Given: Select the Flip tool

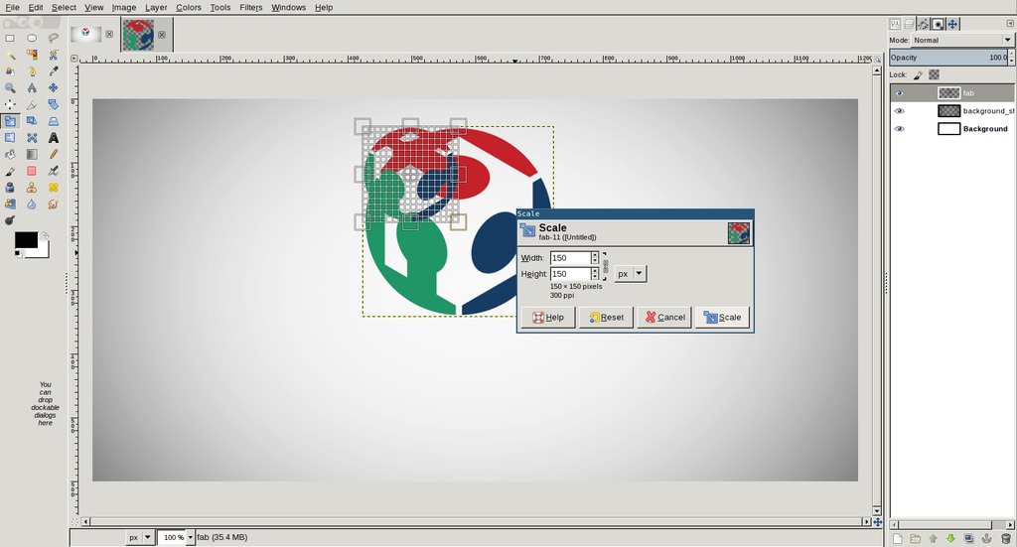Looking at the screenshot, I should [x=10, y=137].
